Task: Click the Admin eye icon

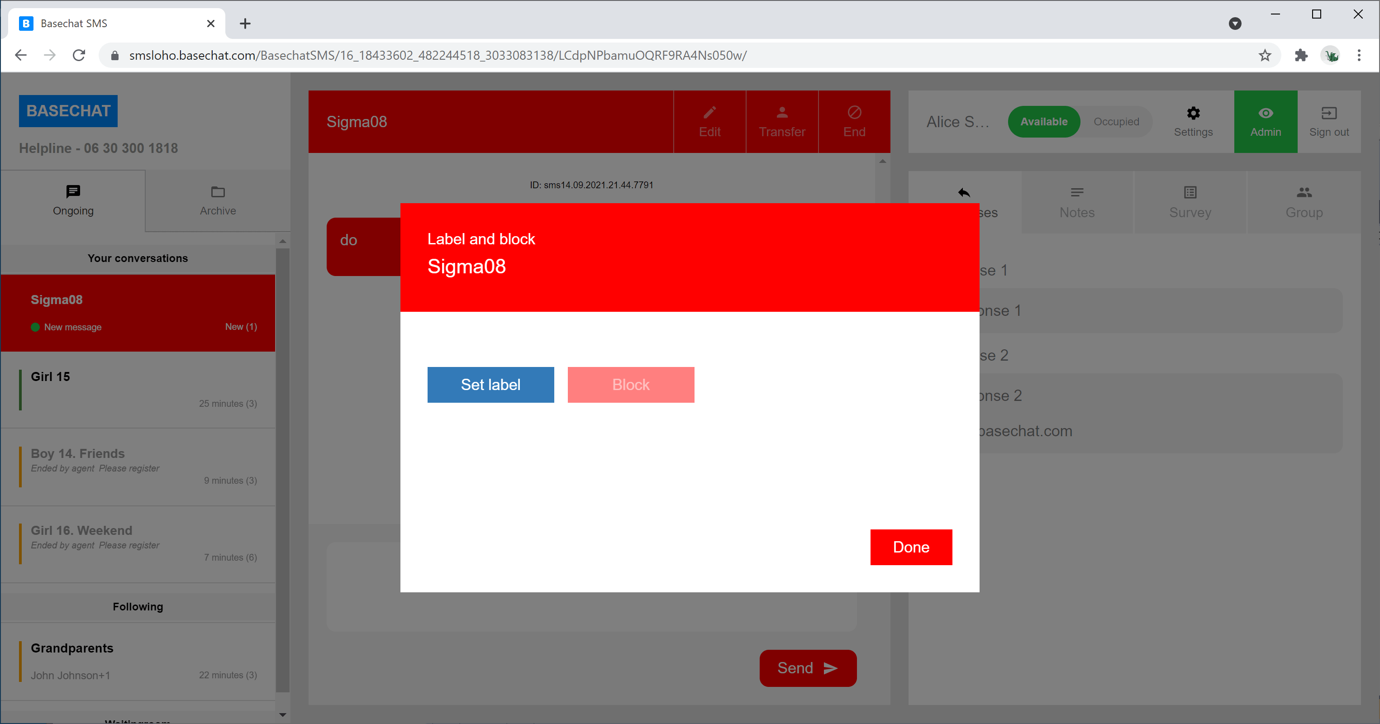Action: click(1266, 114)
